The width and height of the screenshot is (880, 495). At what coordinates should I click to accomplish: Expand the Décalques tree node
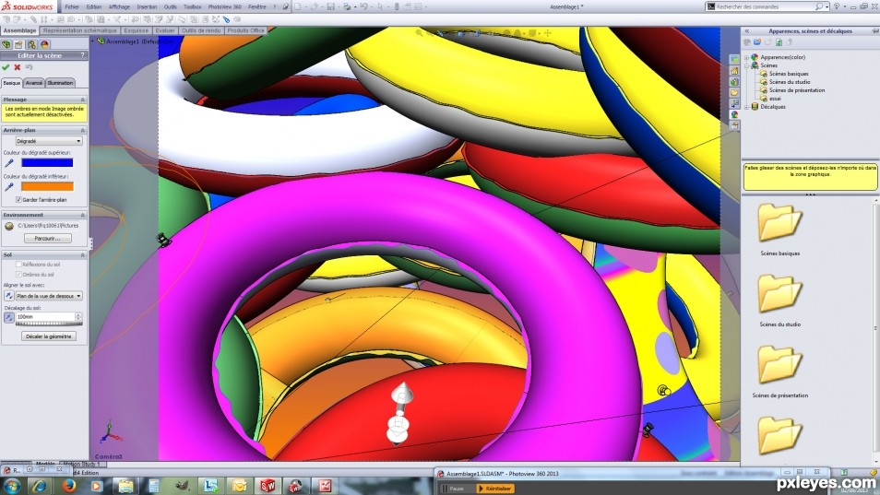pyautogui.click(x=746, y=107)
